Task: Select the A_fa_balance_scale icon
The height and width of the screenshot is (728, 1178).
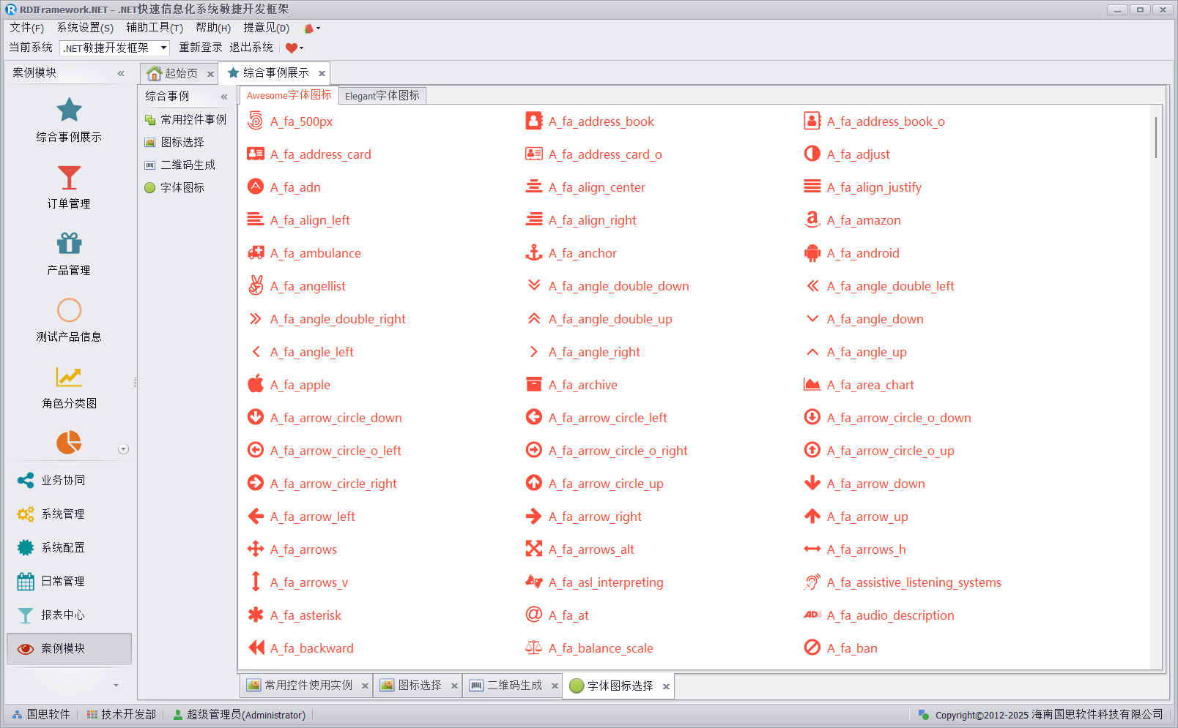Action: coord(534,648)
